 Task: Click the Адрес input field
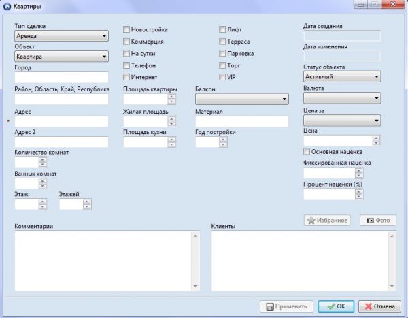coord(61,122)
